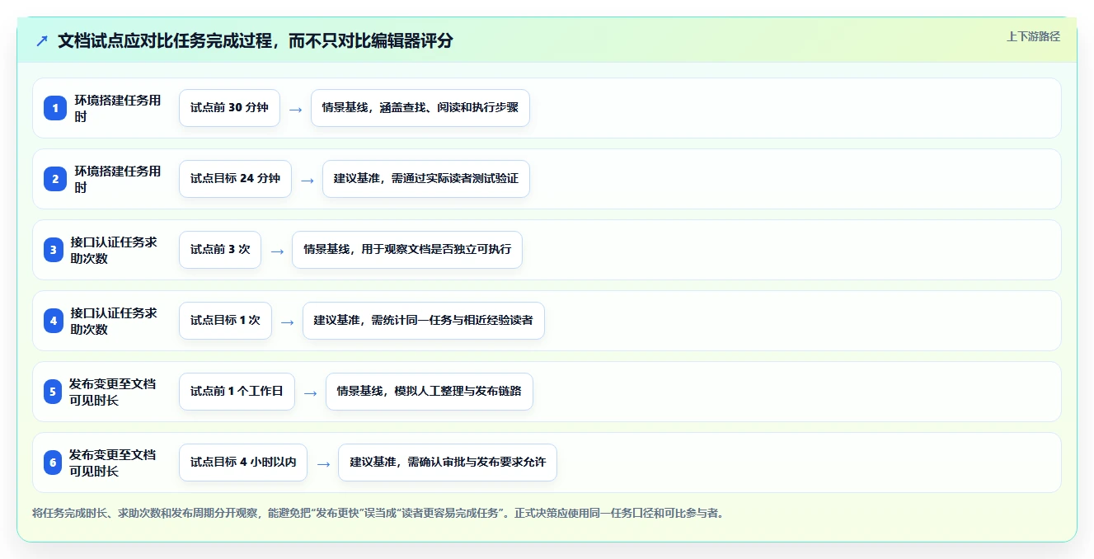Click the number 4 badge

point(53,321)
